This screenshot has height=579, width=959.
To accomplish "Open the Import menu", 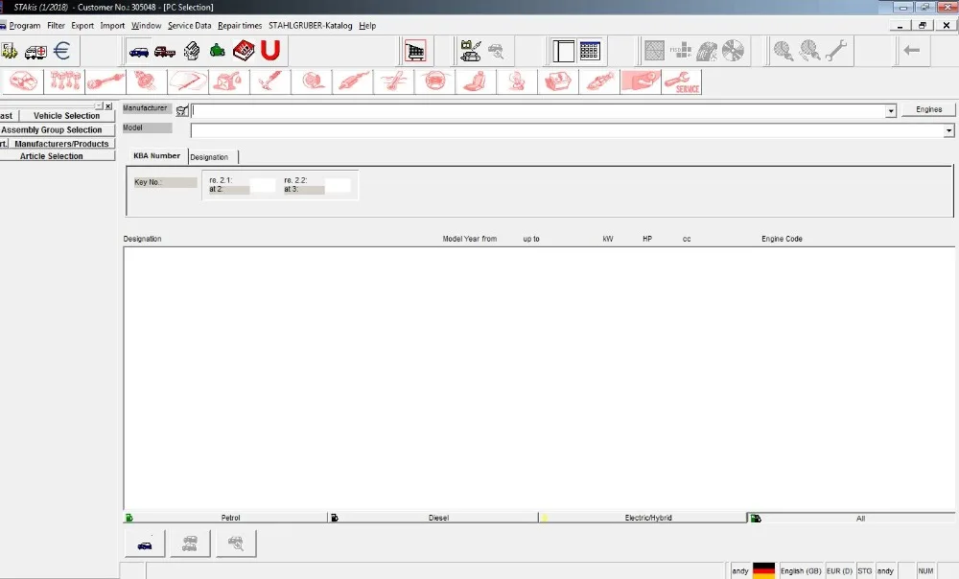I will [112, 26].
